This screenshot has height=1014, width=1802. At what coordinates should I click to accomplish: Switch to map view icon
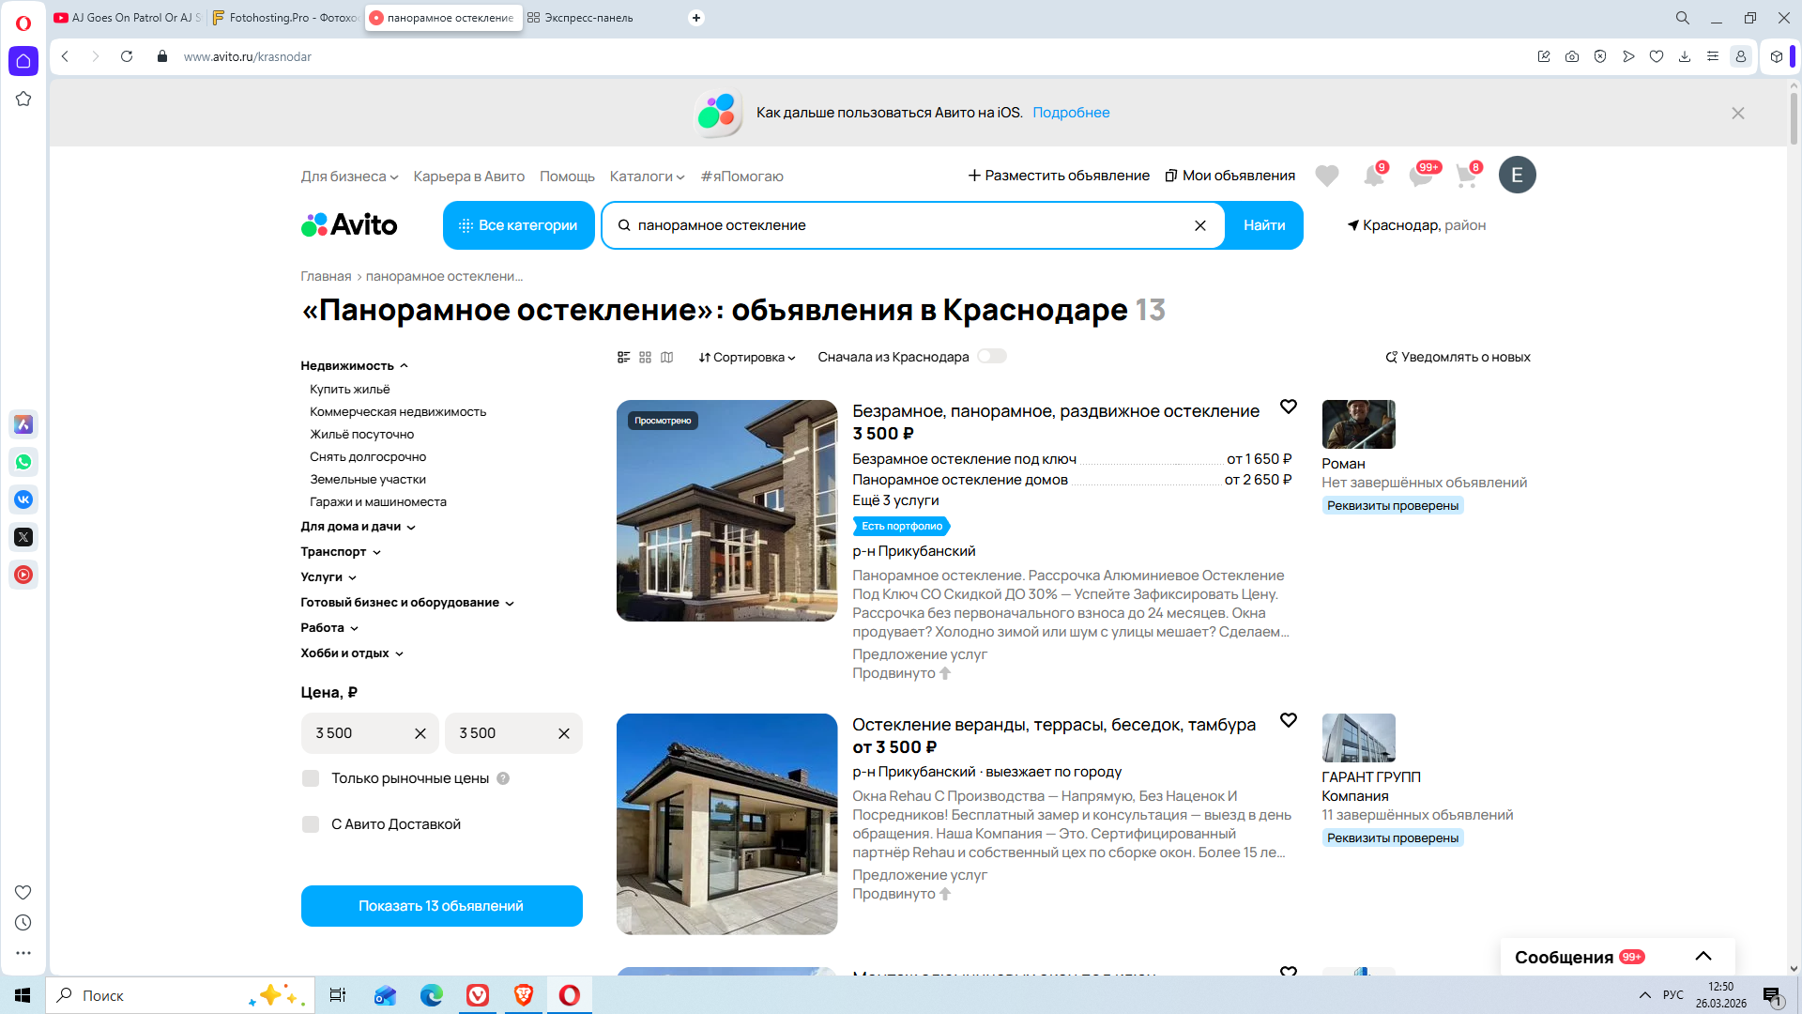point(666,358)
